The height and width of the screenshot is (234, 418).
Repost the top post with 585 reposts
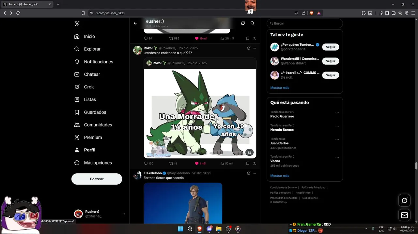click(174, 38)
